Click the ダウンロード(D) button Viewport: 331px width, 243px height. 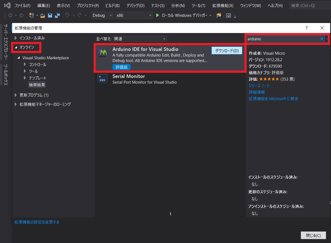[227, 51]
